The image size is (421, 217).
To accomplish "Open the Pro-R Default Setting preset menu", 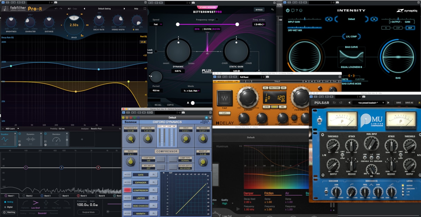I will coord(104,9).
